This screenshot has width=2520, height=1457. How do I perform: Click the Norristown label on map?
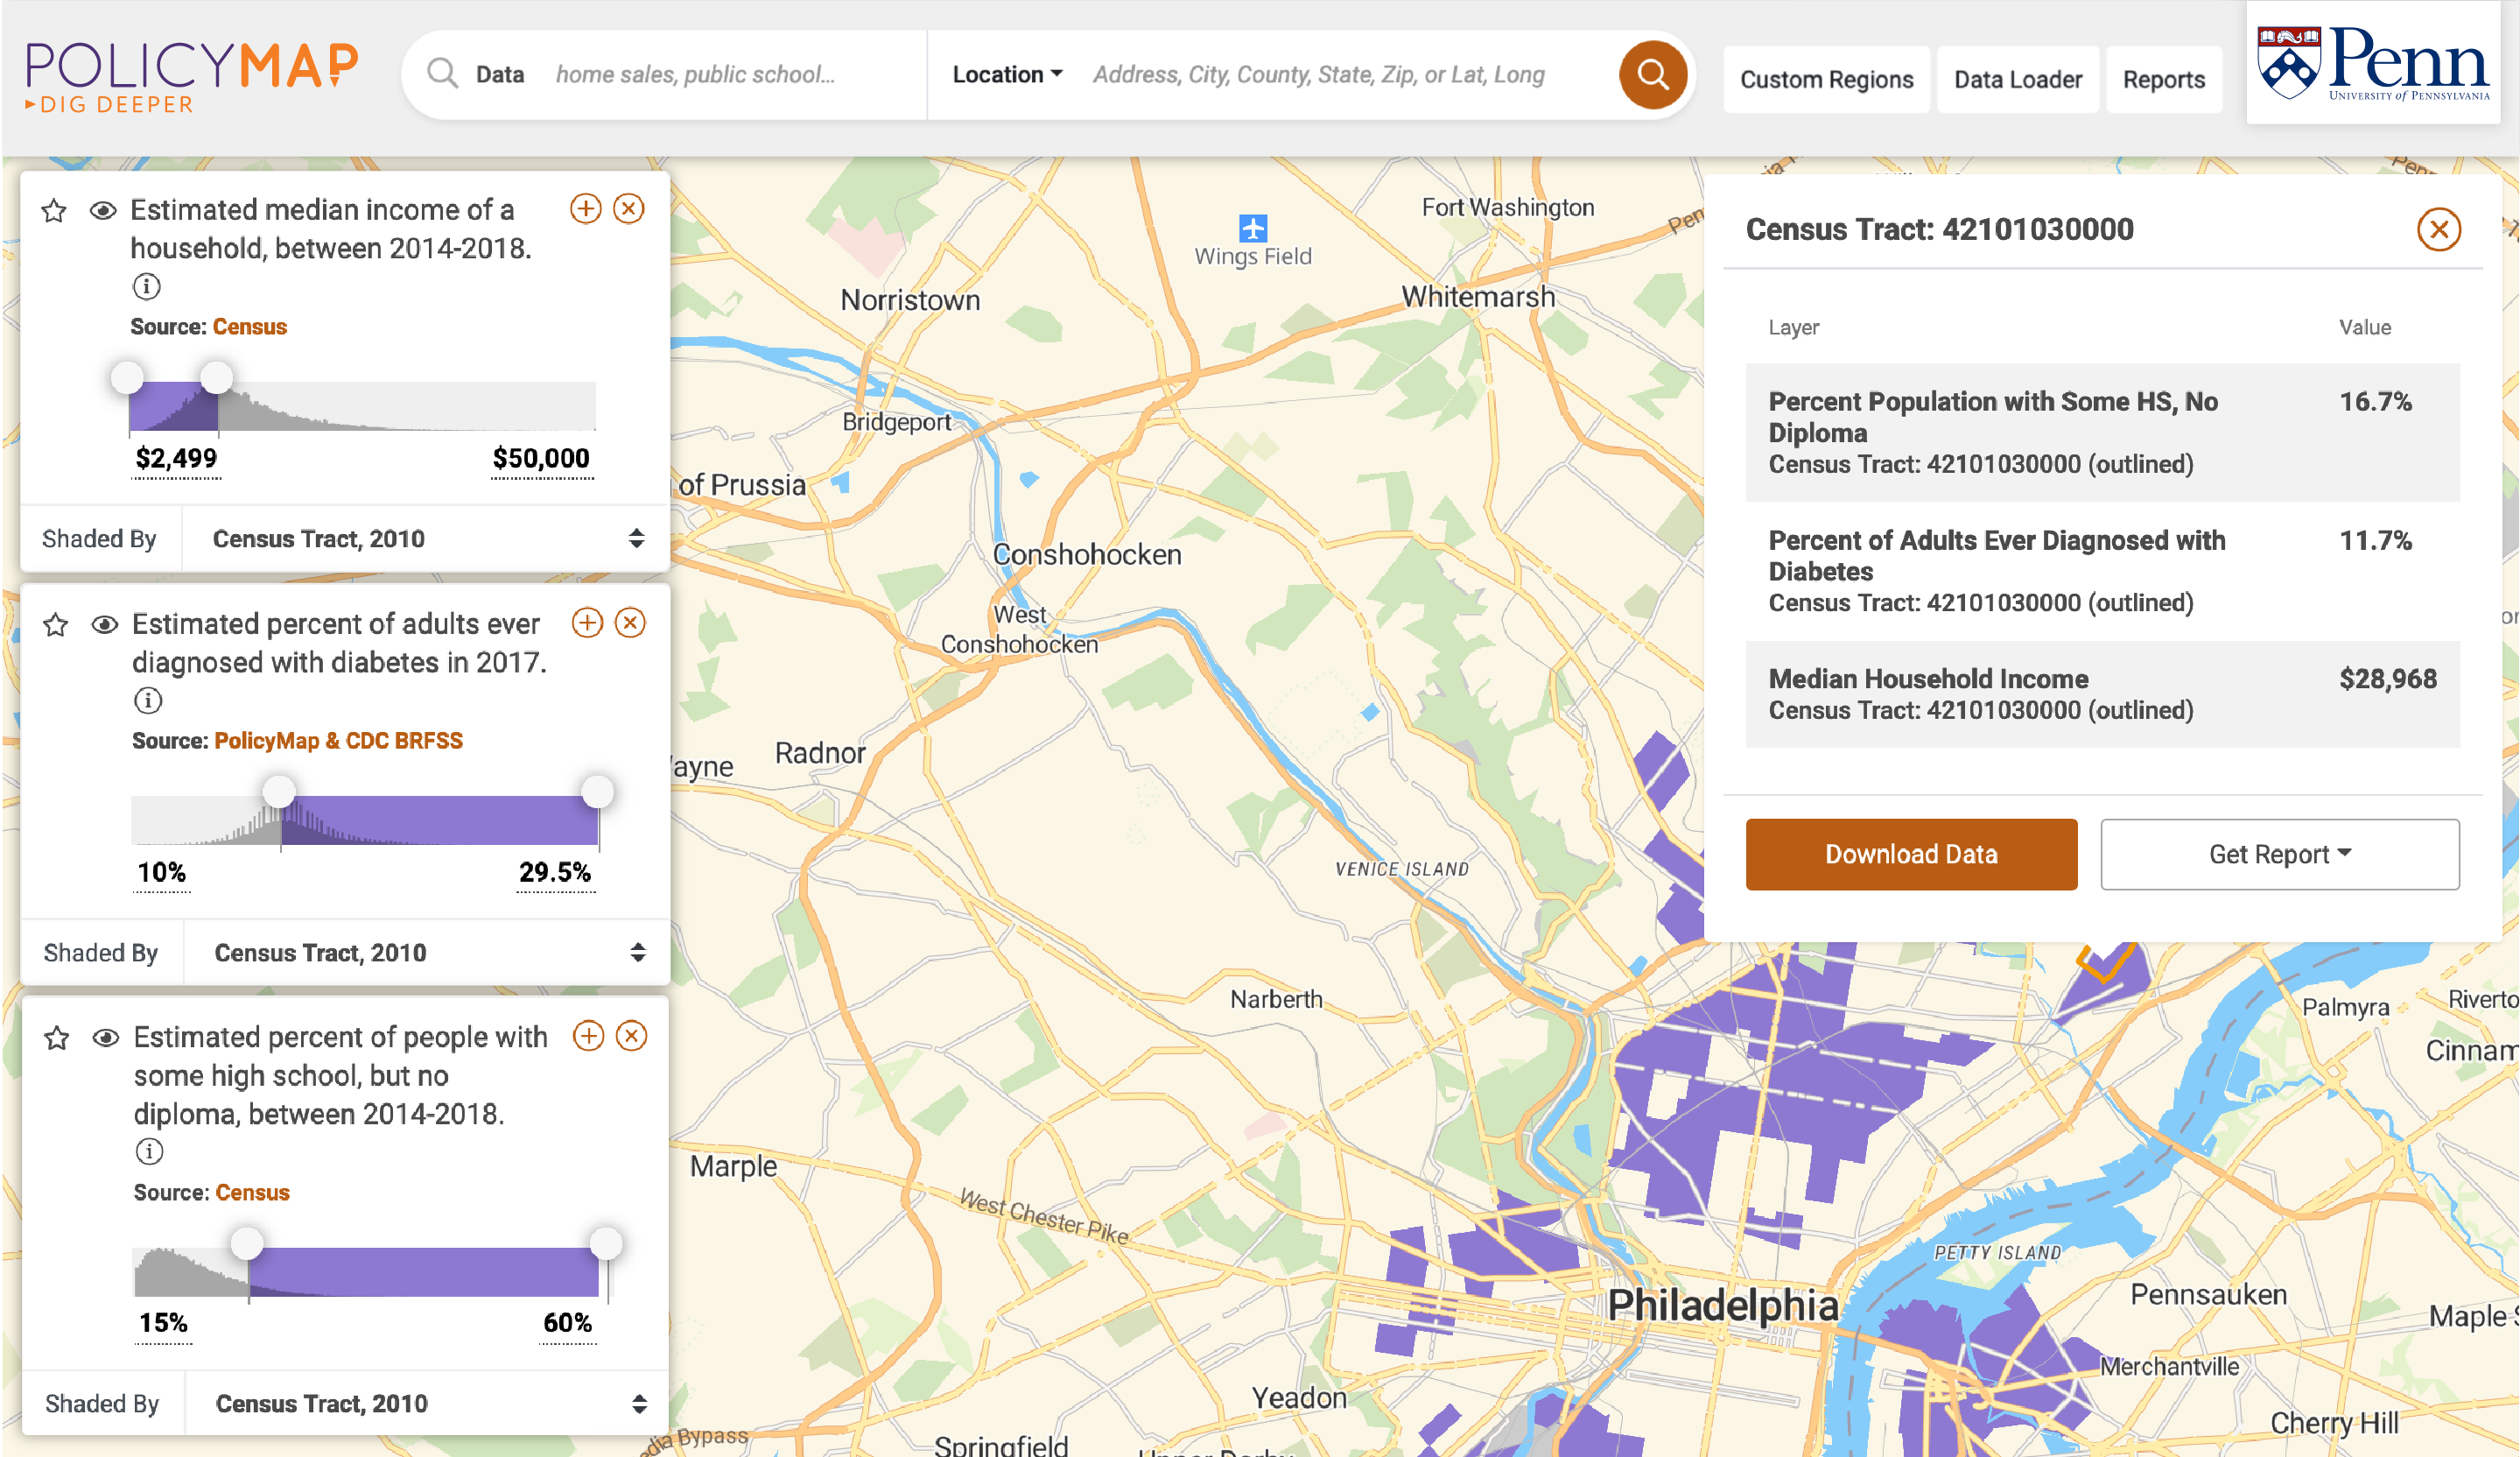click(x=910, y=301)
